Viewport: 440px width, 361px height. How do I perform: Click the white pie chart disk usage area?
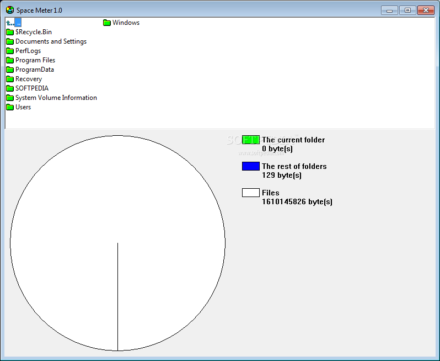pyautogui.click(x=117, y=243)
